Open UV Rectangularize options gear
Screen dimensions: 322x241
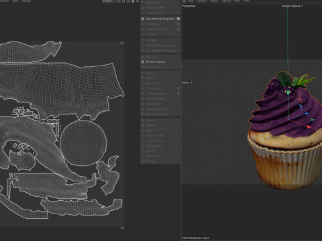tap(178, 94)
